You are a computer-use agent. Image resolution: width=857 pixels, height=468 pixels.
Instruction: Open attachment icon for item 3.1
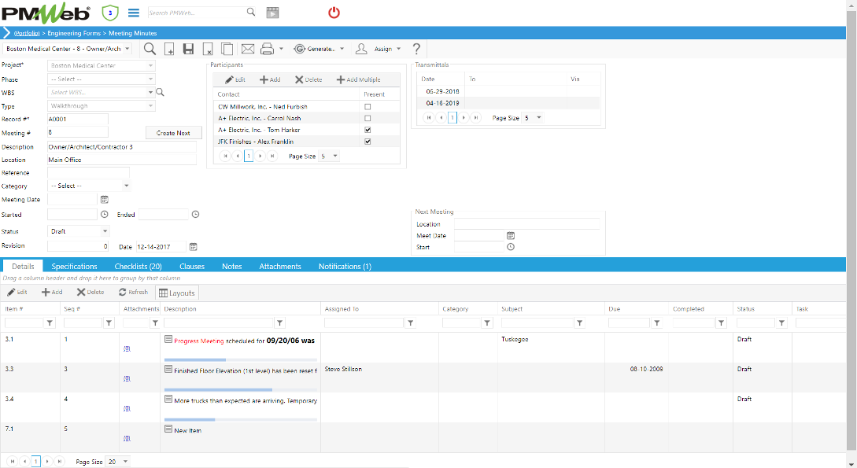127,348
